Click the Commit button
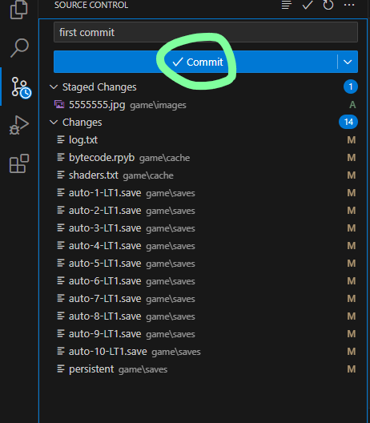This screenshot has height=423, width=370. coord(195,62)
